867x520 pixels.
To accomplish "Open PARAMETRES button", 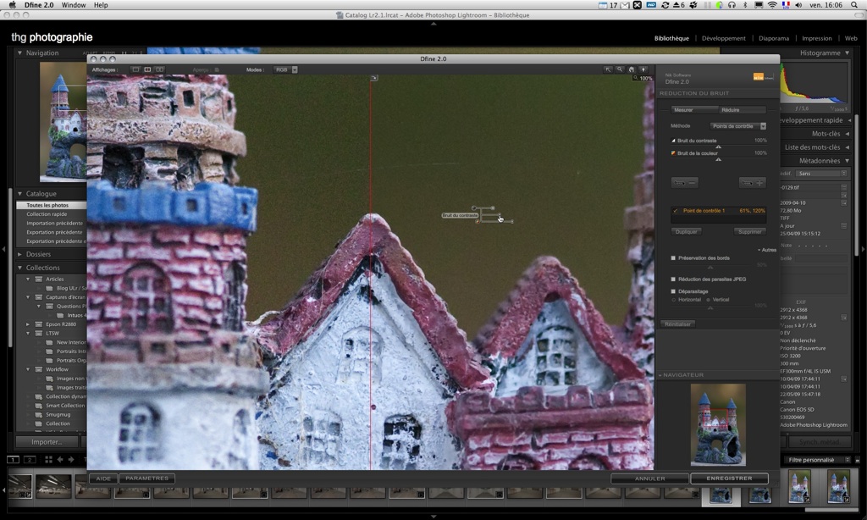I will click(146, 479).
